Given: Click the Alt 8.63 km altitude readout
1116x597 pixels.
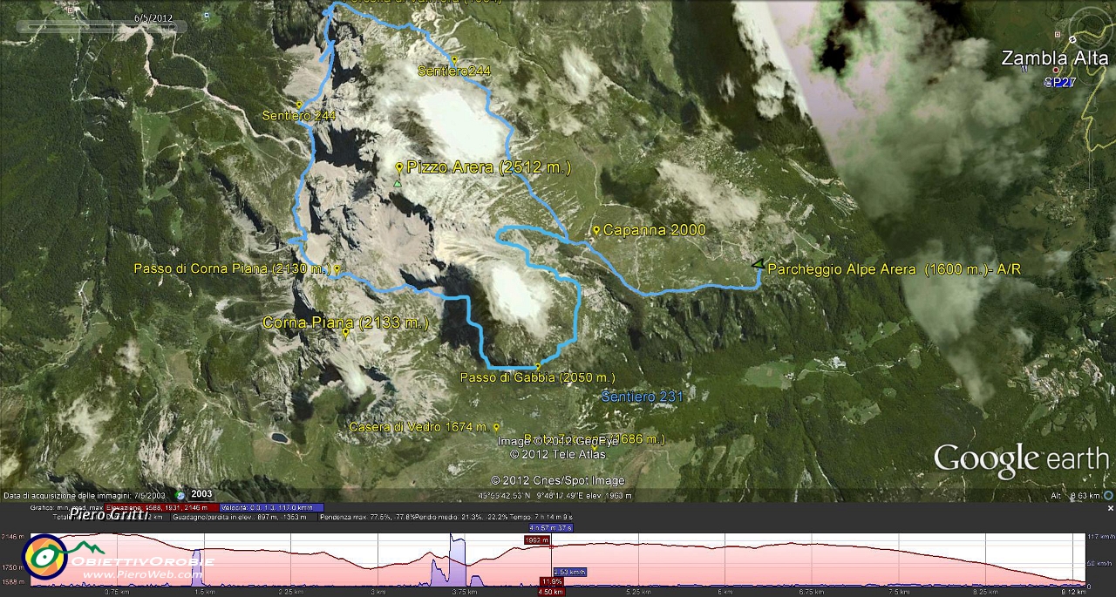Looking at the screenshot, I should tap(1077, 495).
